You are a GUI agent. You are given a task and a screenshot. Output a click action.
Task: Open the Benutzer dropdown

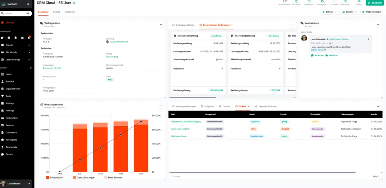click(349, 12)
